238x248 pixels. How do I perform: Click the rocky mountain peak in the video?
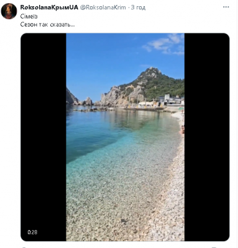pyautogui.click(x=152, y=73)
